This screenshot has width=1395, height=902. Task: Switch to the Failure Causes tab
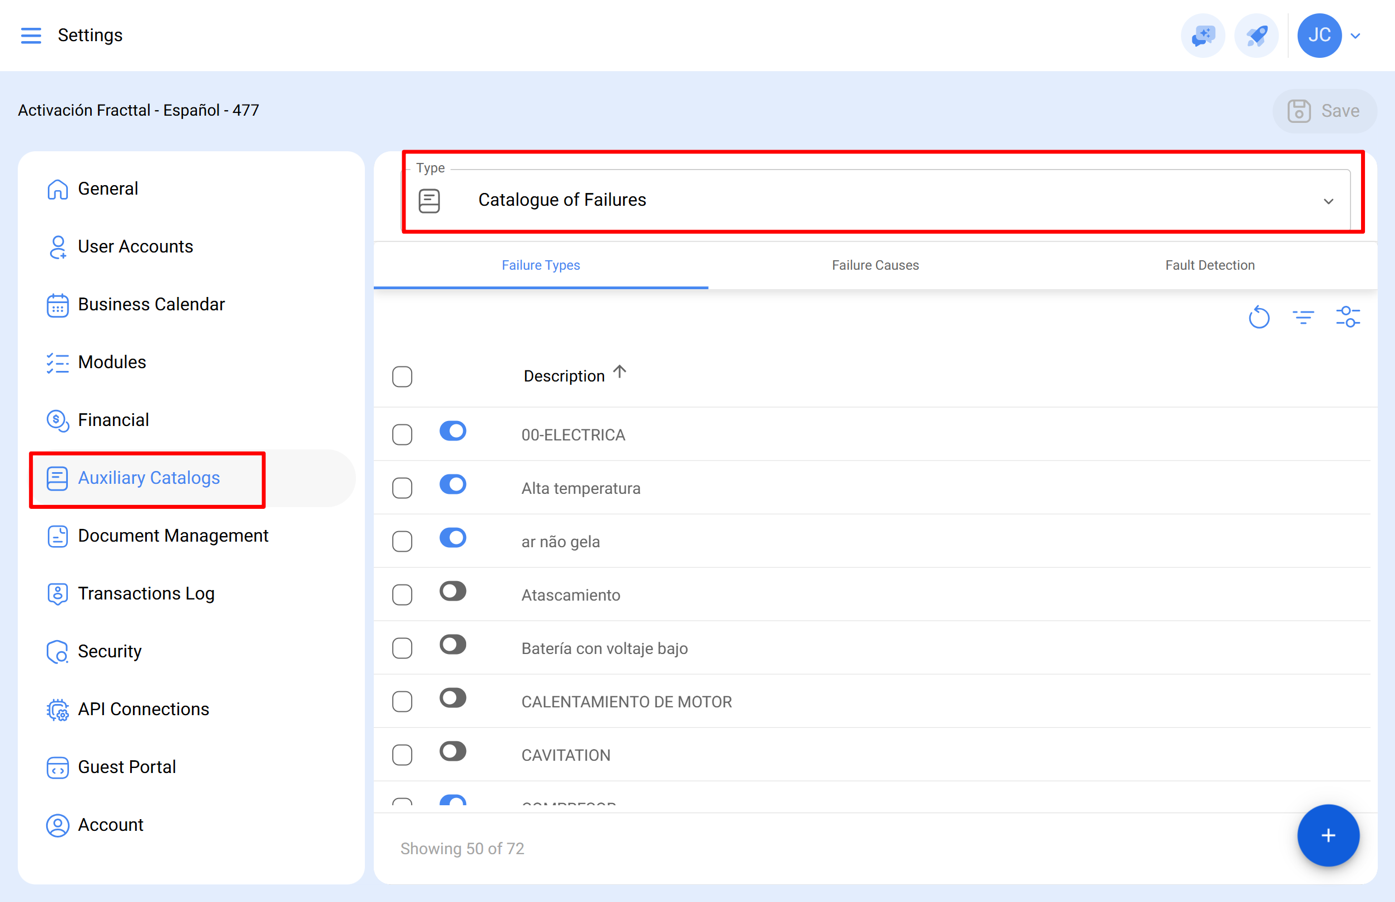click(x=875, y=265)
